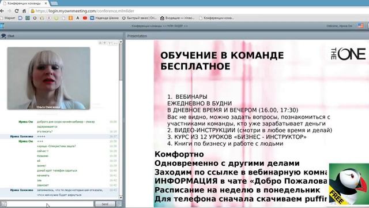Click the '+++' chat message
Image resolution: width=369 pixels, height=208 pixels.
(x=40, y=142)
